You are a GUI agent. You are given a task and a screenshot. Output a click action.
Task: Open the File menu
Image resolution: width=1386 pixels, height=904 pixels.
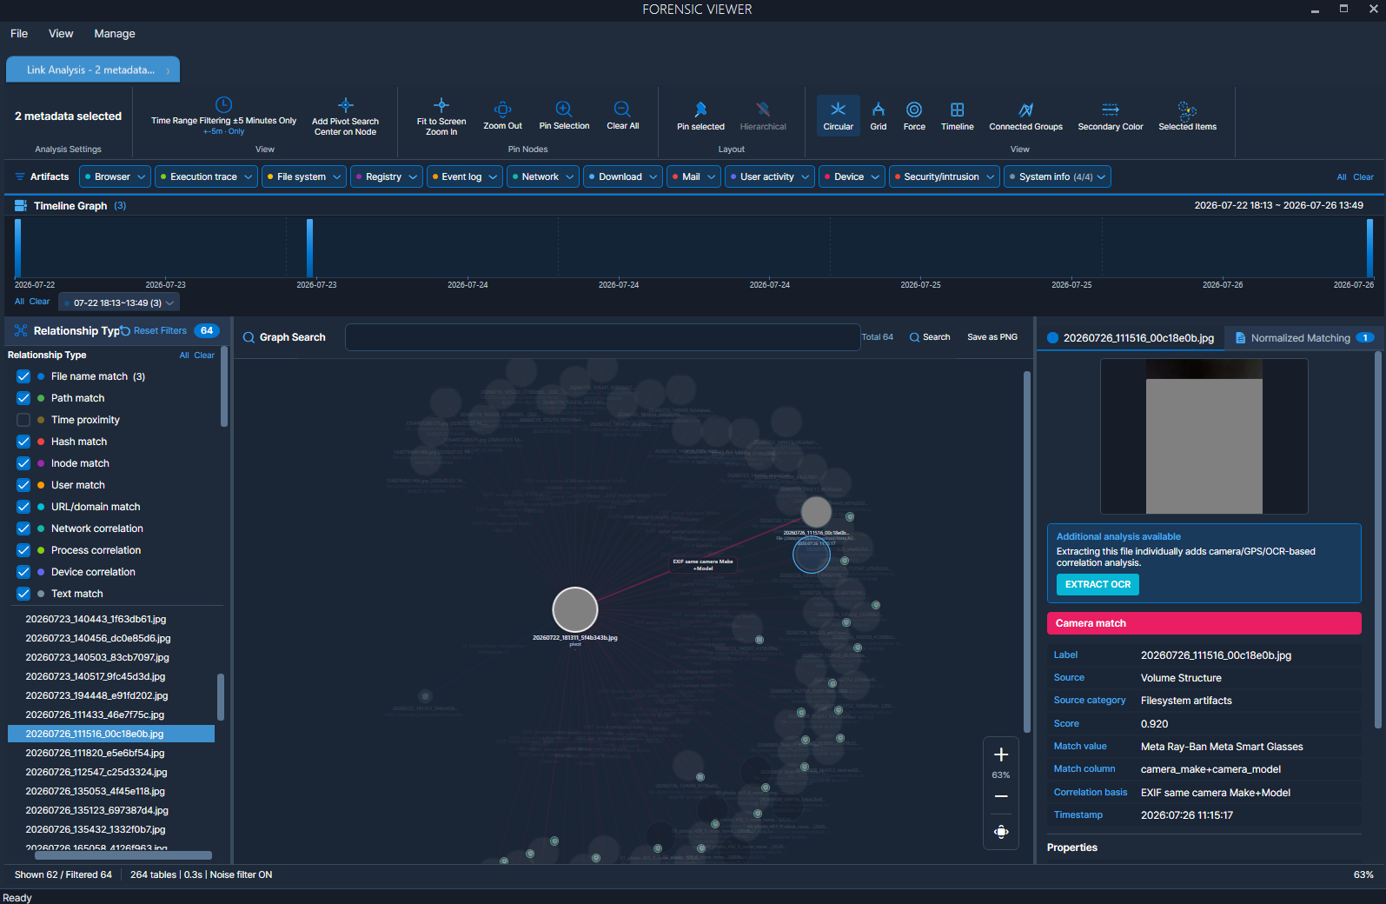(x=19, y=34)
